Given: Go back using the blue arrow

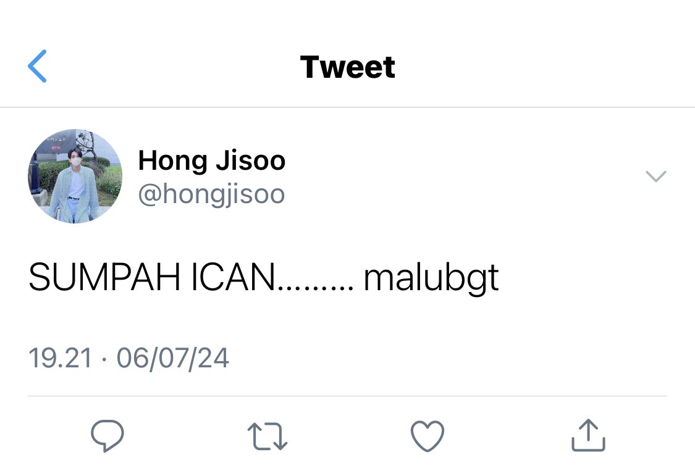Looking at the screenshot, I should click(x=37, y=66).
